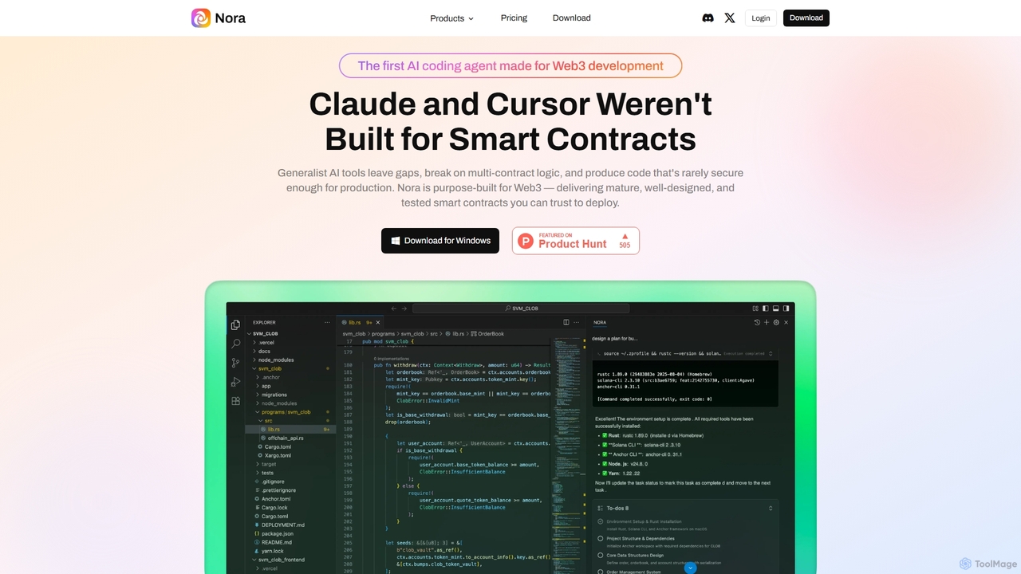The width and height of the screenshot is (1021, 574).
Task: Click the customize layout icon
Action: coord(755,309)
